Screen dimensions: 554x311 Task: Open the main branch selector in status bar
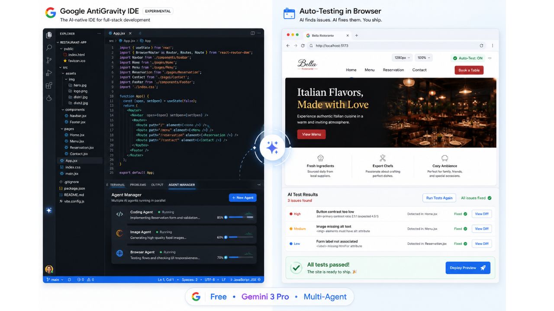[55, 279]
